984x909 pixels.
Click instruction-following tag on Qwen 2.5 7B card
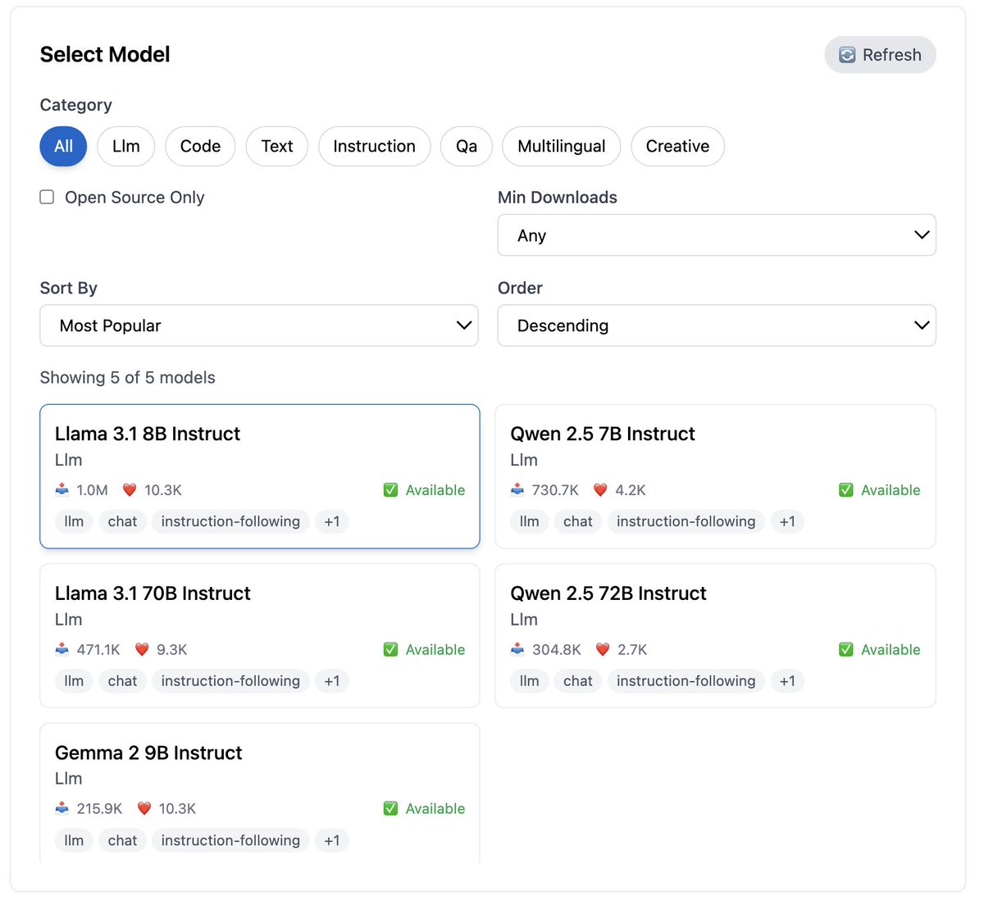click(686, 521)
